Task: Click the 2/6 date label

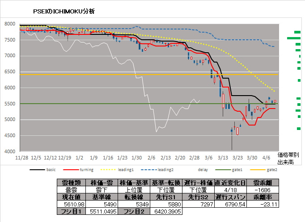Action: coord(151,158)
